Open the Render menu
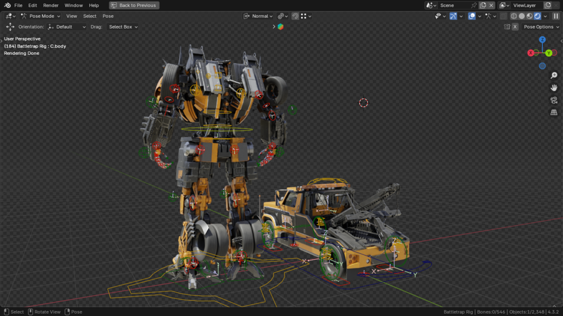The width and height of the screenshot is (563, 316). tap(50, 6)
